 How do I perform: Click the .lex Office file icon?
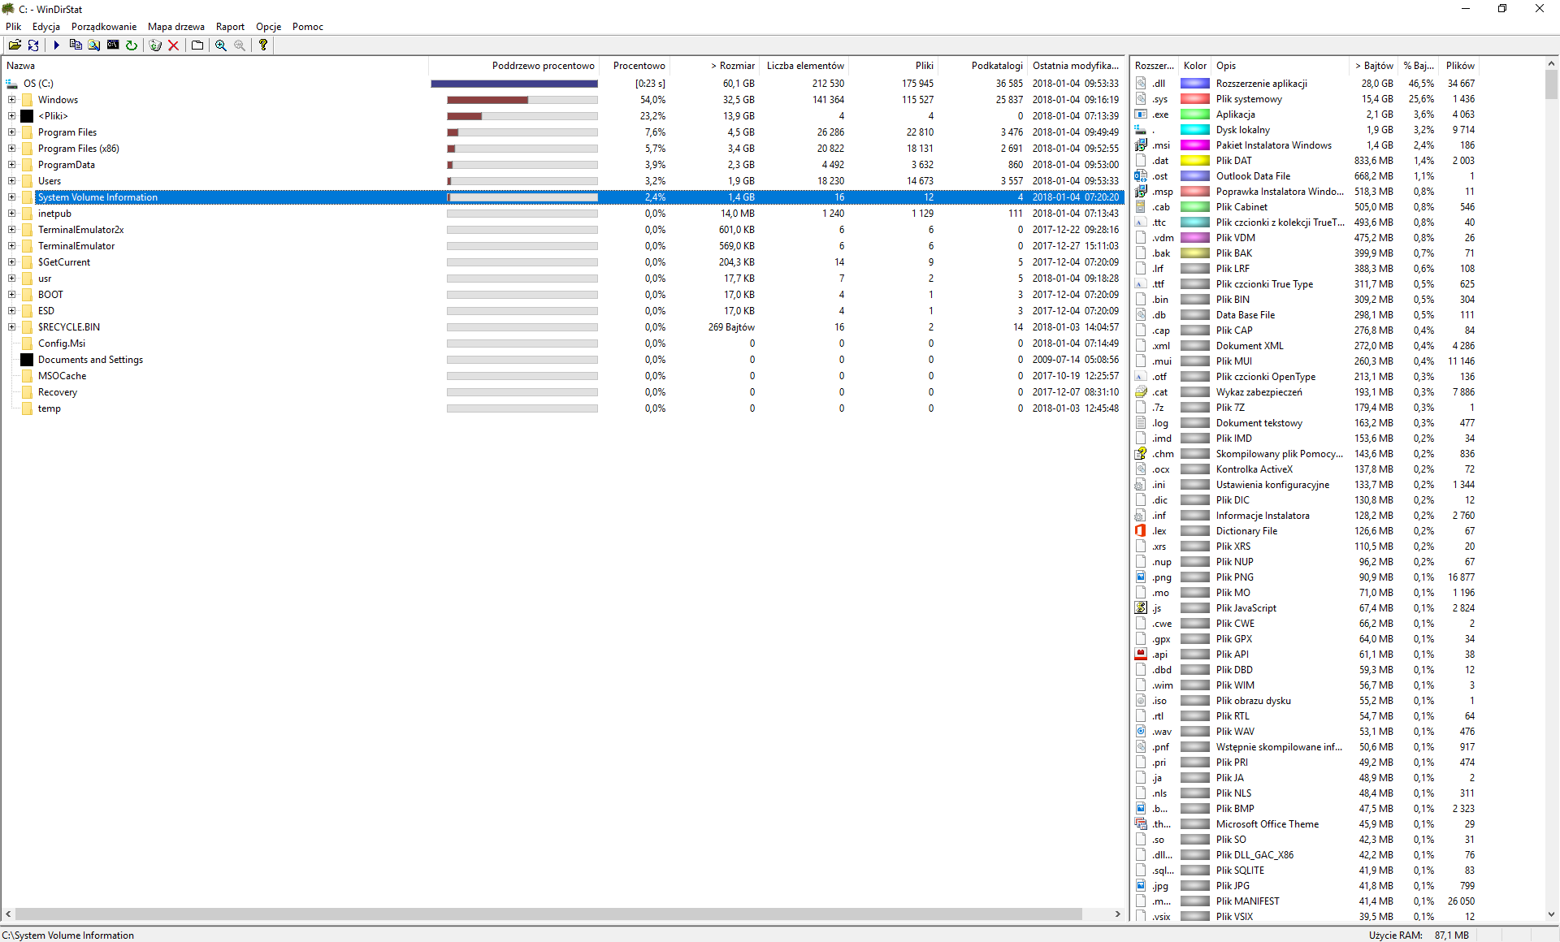[x=1141, y=531]
